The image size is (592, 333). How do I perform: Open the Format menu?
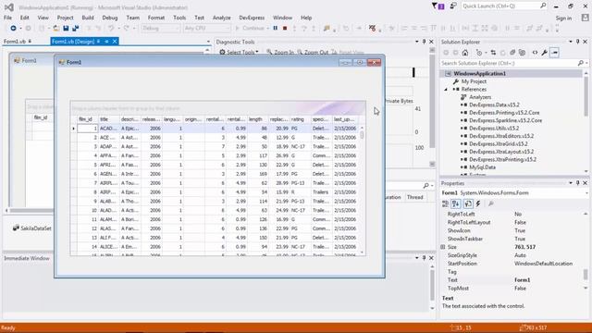(156, 18)
